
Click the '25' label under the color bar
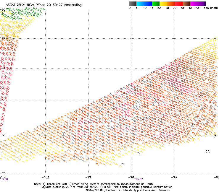click(x=167, y=8)
